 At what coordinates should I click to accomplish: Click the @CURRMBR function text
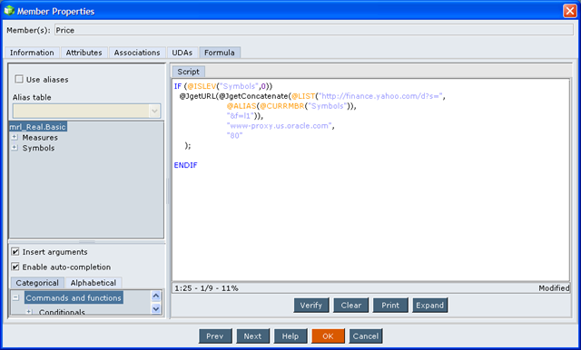pos(282,106)
